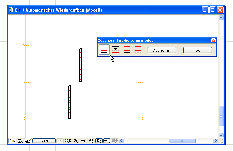Click the vertical scrollbar thumb
233x151 pixels.
tap(221, 116)
